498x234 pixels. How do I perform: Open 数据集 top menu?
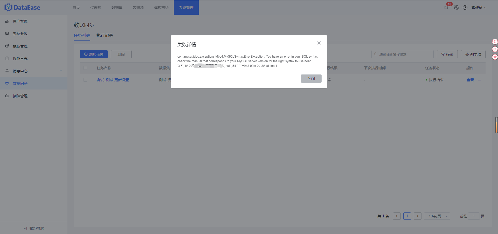pyautogui.click(x=117, y=8)
